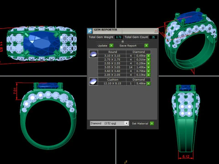Viewport: 219px width, 164px height.
Task: Click the Total Gem Count value 35
Action: pos(153,37)
